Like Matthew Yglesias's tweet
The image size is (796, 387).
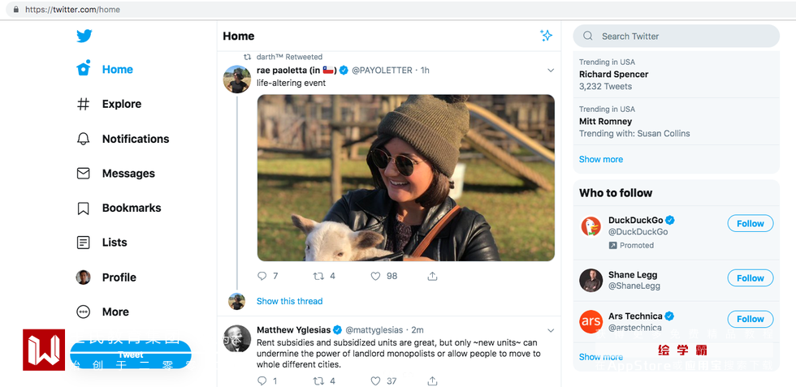(376, 381)
